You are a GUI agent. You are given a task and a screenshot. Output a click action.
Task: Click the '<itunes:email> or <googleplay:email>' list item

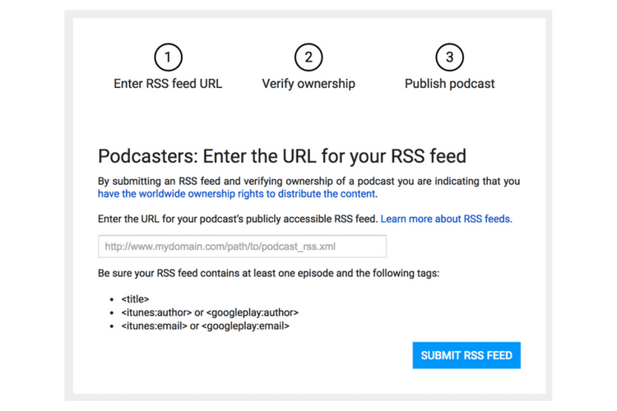coord(206,326)
